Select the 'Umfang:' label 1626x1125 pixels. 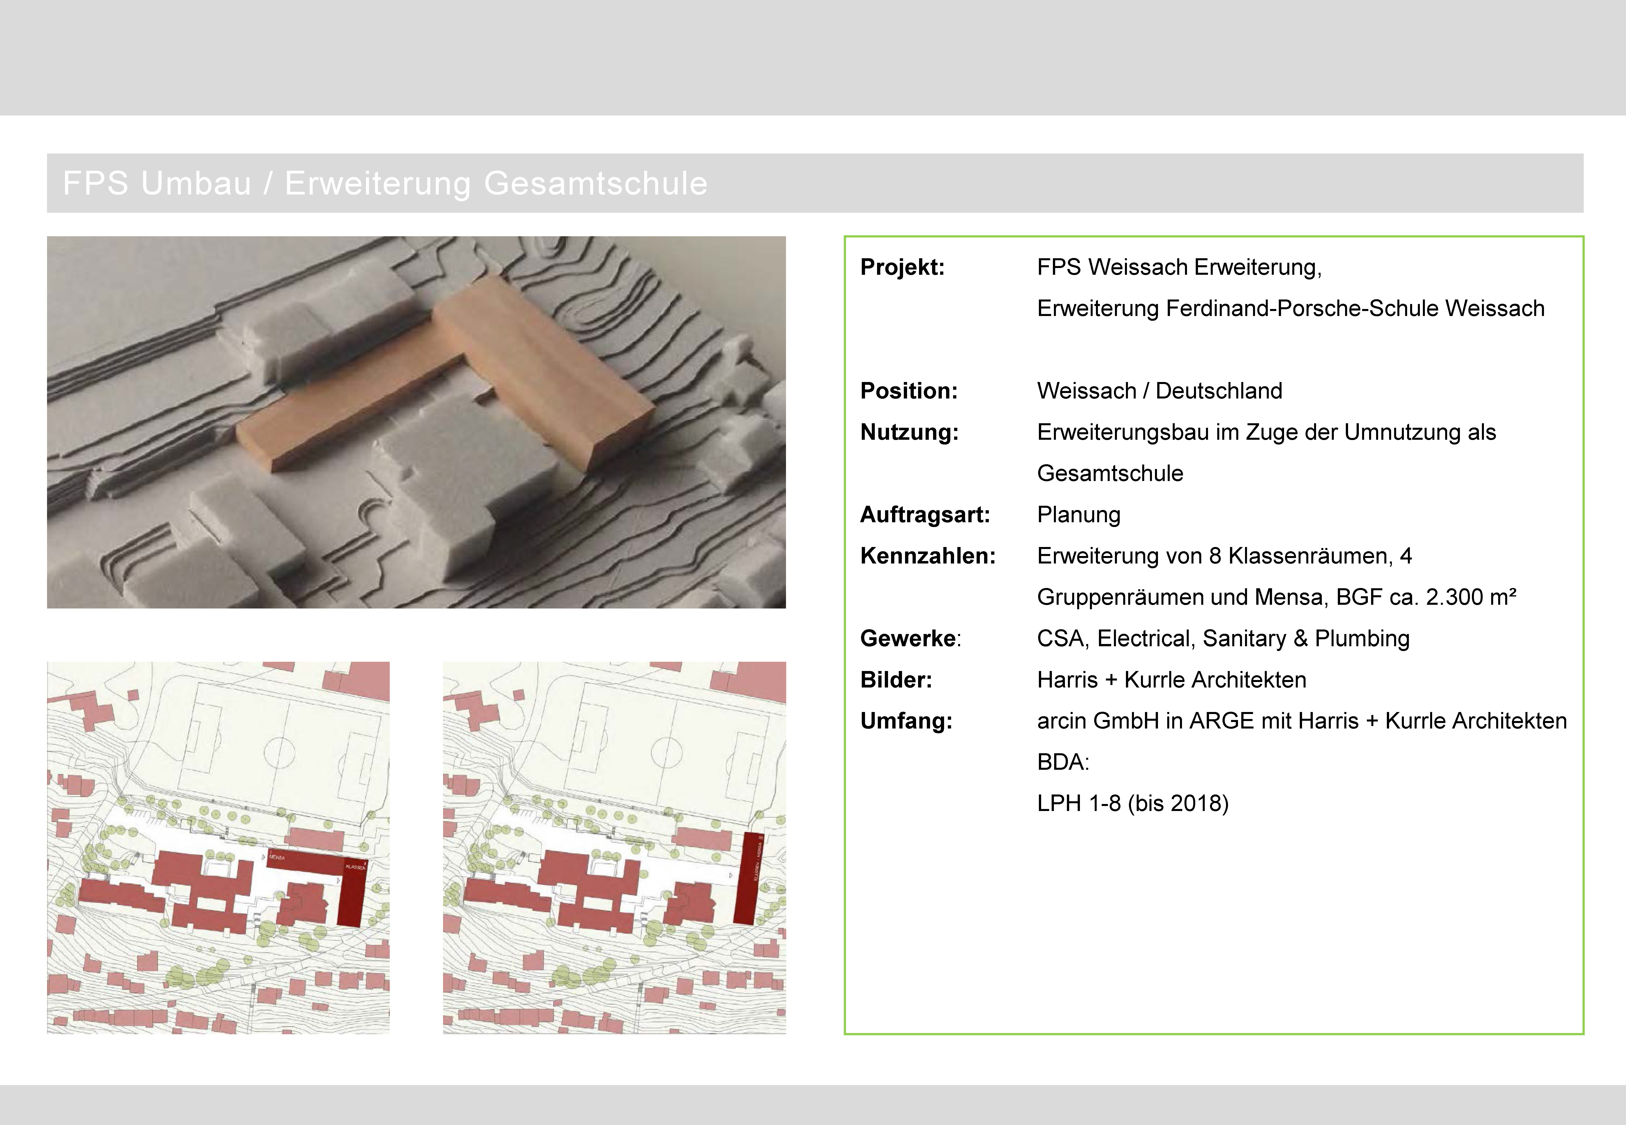click(906, 721)
